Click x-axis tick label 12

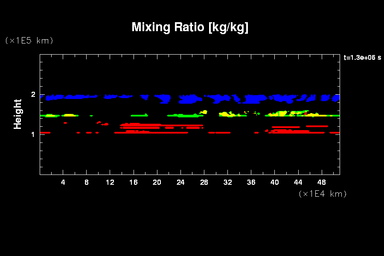pyautogui.click(x=110, y=182)
